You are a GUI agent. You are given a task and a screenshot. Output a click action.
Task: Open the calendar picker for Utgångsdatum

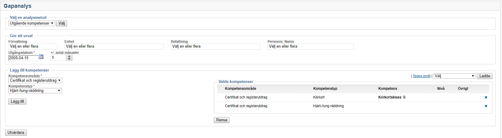pyautogui.click(x=41, y=57)
